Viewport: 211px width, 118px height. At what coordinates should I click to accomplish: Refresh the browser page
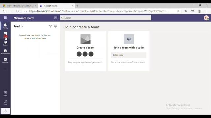pos(18,11)
